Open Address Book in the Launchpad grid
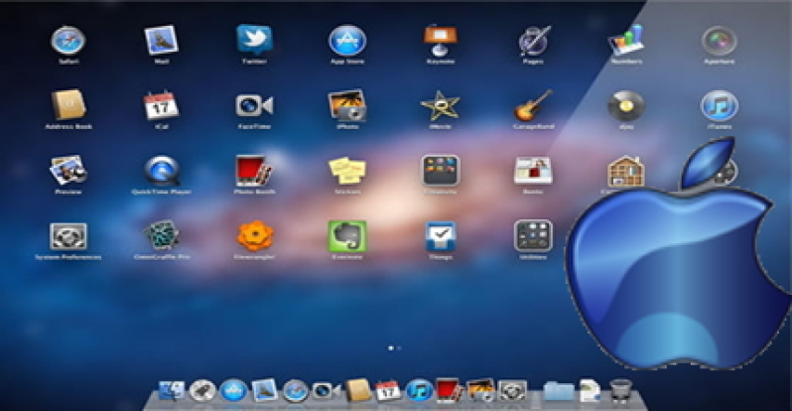The width and height of the screenshot is (792, 411). click(x=68, y=105)
